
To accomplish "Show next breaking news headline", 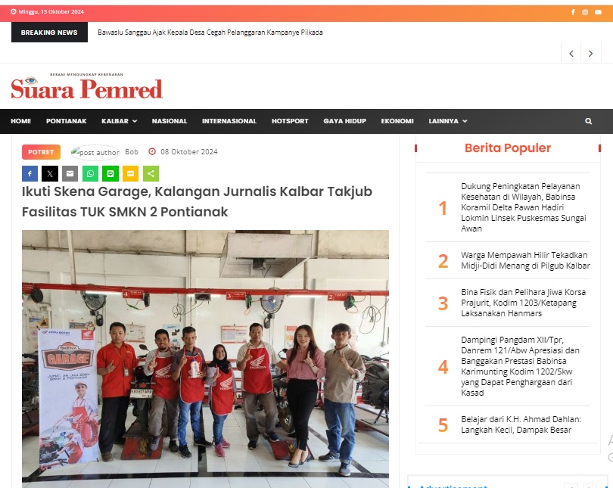I will click(591, 54).
